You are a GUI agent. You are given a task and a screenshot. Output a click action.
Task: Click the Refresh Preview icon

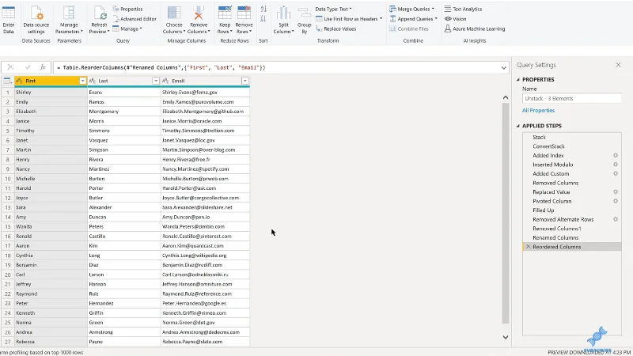coord(100,13)
